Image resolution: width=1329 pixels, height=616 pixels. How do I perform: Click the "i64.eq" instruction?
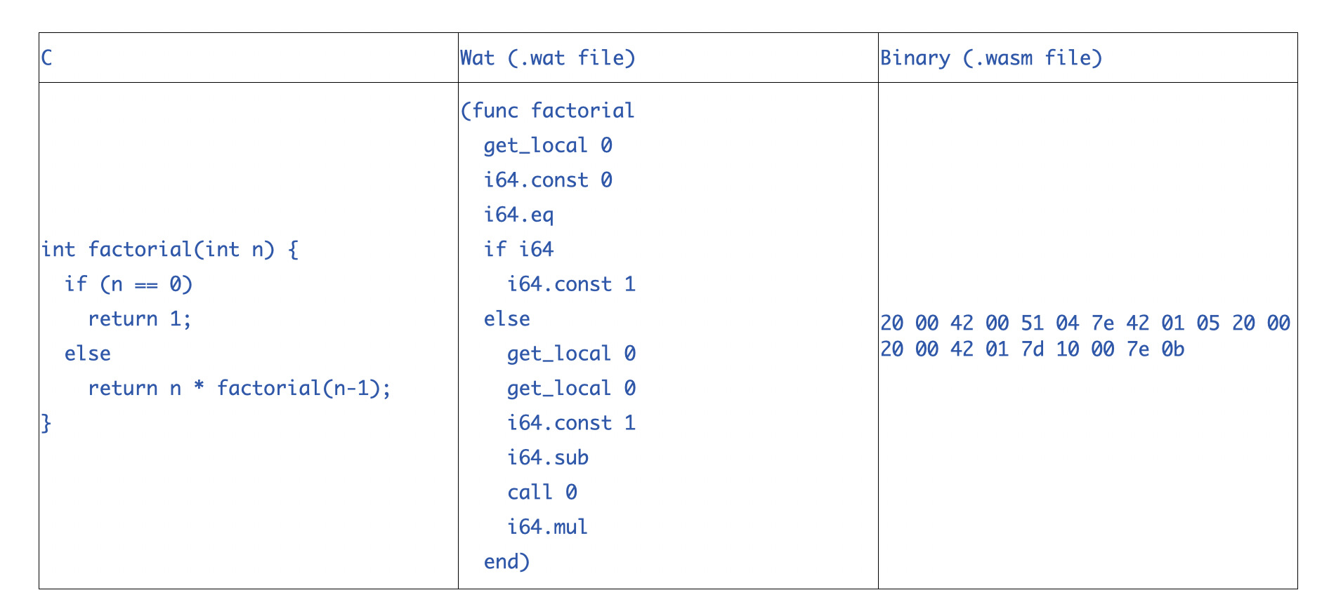coord(518,215)
